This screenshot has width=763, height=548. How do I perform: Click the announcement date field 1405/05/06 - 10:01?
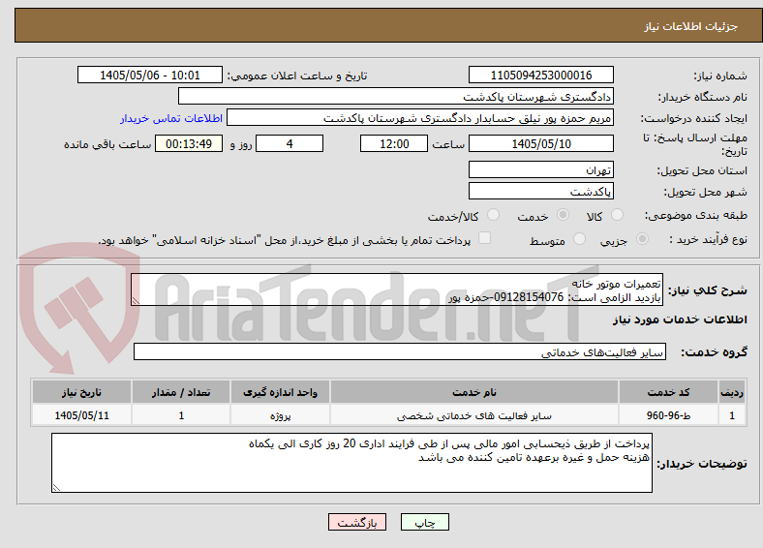click(150, 75)
